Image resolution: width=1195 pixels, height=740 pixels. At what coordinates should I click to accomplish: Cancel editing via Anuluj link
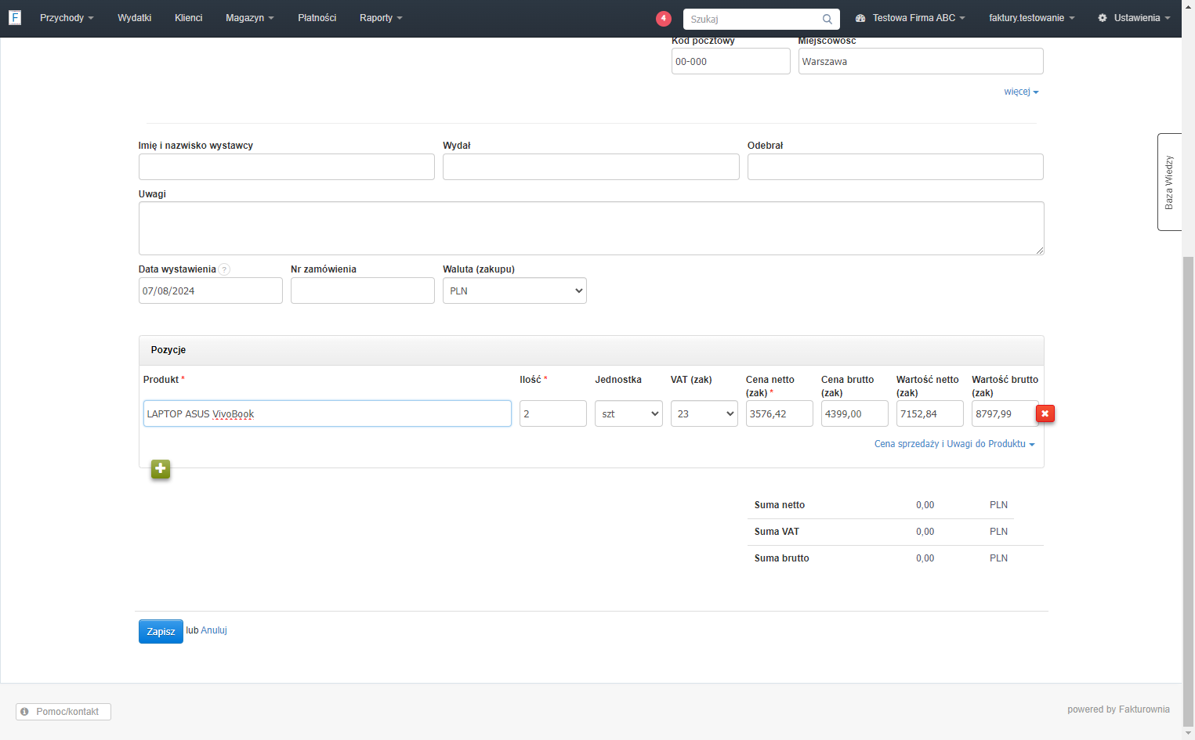click(x=214, y=630)
